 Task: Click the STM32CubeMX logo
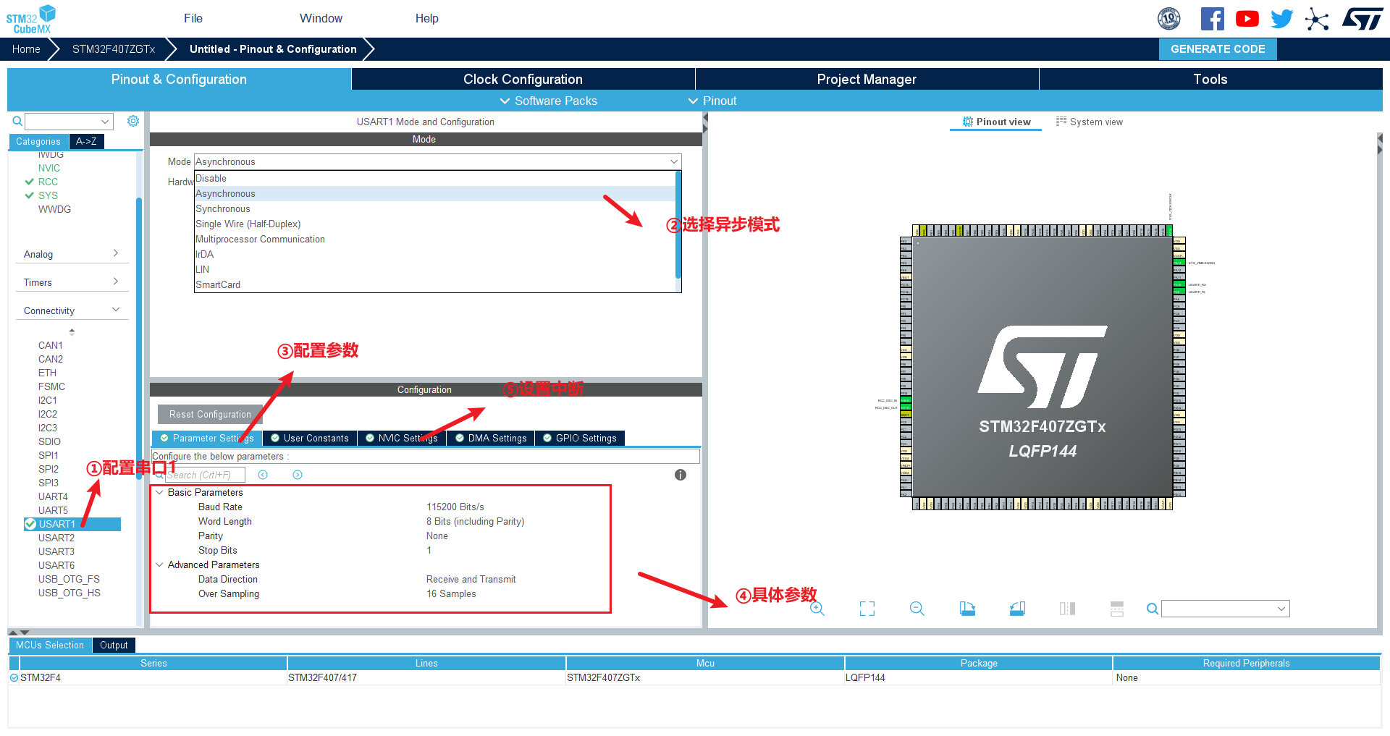31,19
